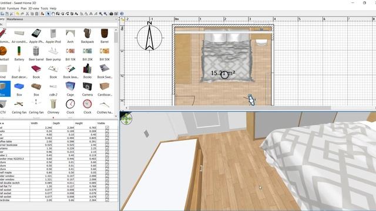Viewport: 376px width, 211px height.
Task: Select the Chimney catalog item
Action: click(x=53, y=107)
